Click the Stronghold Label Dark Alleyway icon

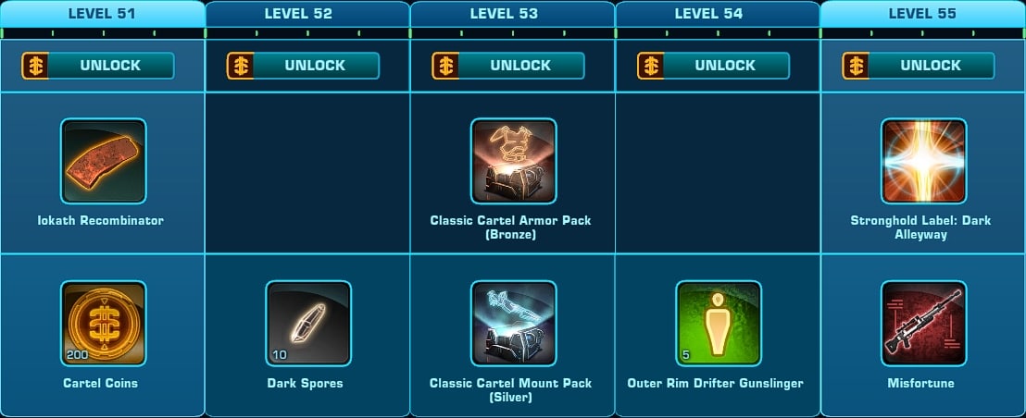coord(924,161)
